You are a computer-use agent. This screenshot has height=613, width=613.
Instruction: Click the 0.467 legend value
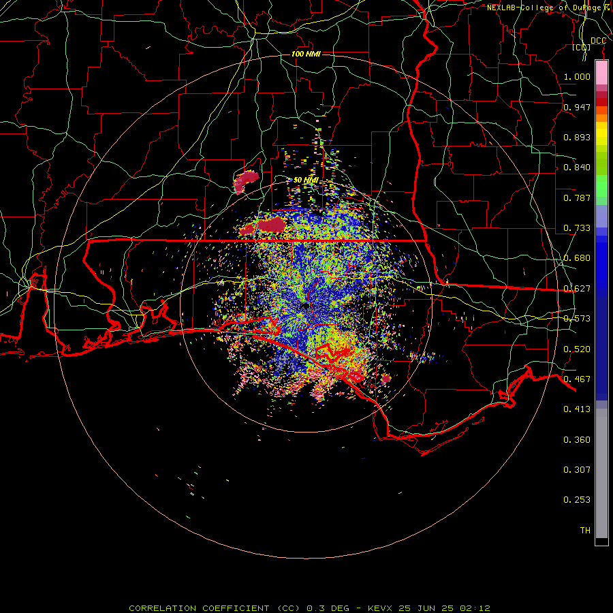pos(577,379)
